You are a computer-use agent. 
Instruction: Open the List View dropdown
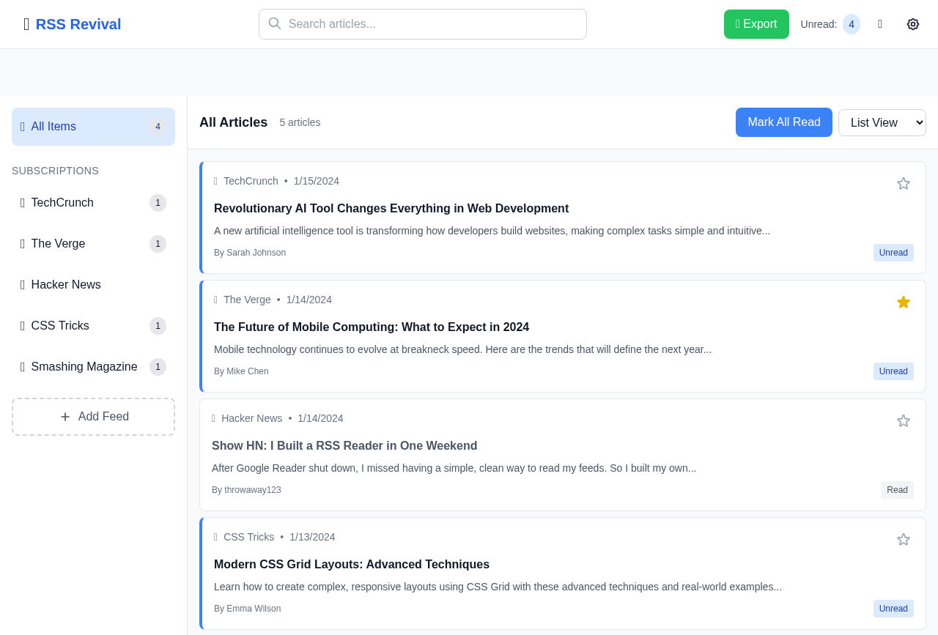pyautogui.click(x=882, y=122)
